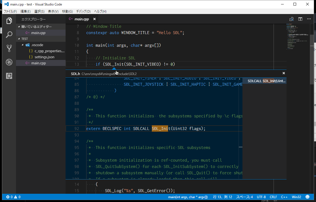Change end-of-line sequence CRLF
The width and height of the screenshot is (316, 202).
pos(274,197)
